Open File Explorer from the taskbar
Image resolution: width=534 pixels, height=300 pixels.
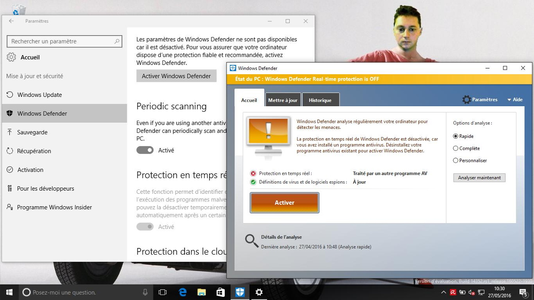click(202, 292)
